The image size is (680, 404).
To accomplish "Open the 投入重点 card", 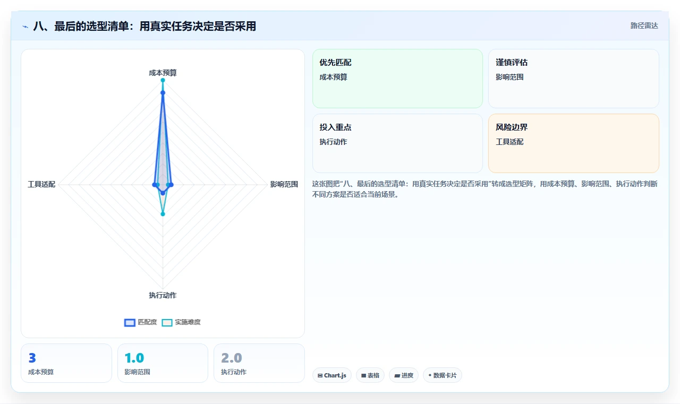I will 397,143.
